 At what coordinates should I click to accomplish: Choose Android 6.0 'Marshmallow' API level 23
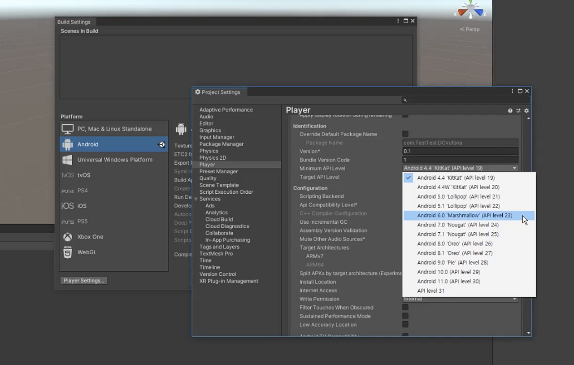469,216
